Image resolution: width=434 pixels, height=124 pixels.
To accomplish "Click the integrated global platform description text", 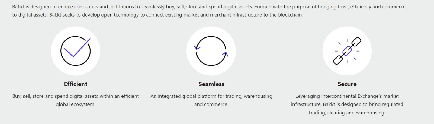I will pos(211,100).
